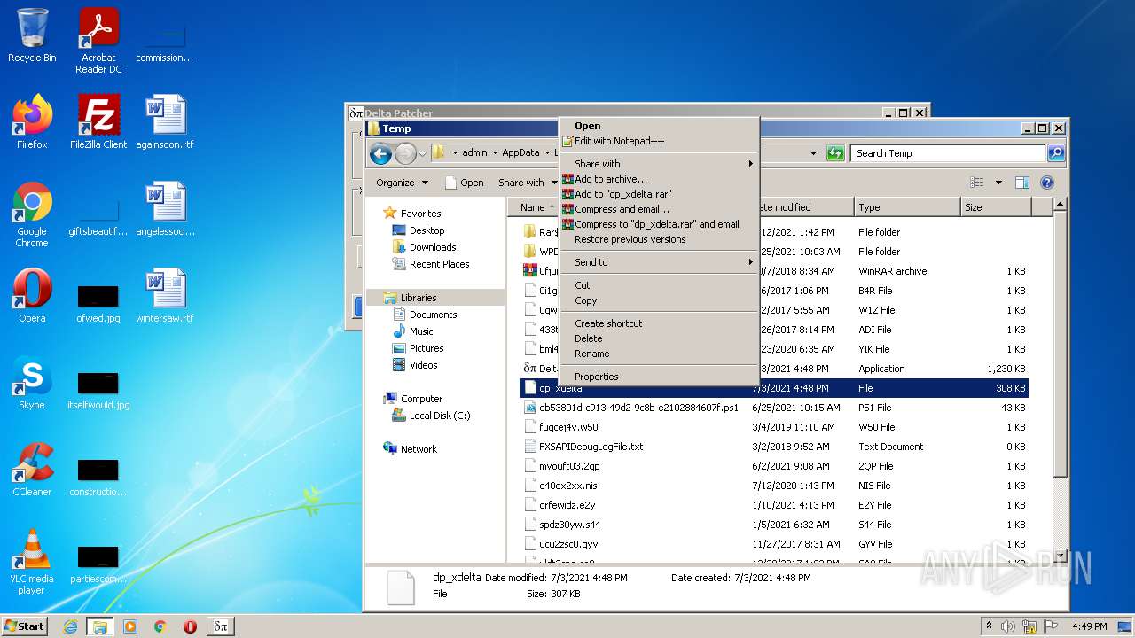Select Network in navigation pane
Image resolution: width=1135 pixels, height=638 pixels.
[x=419, y=449]
